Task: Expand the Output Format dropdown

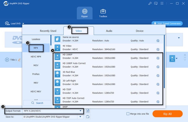Action: coord(81,111)
